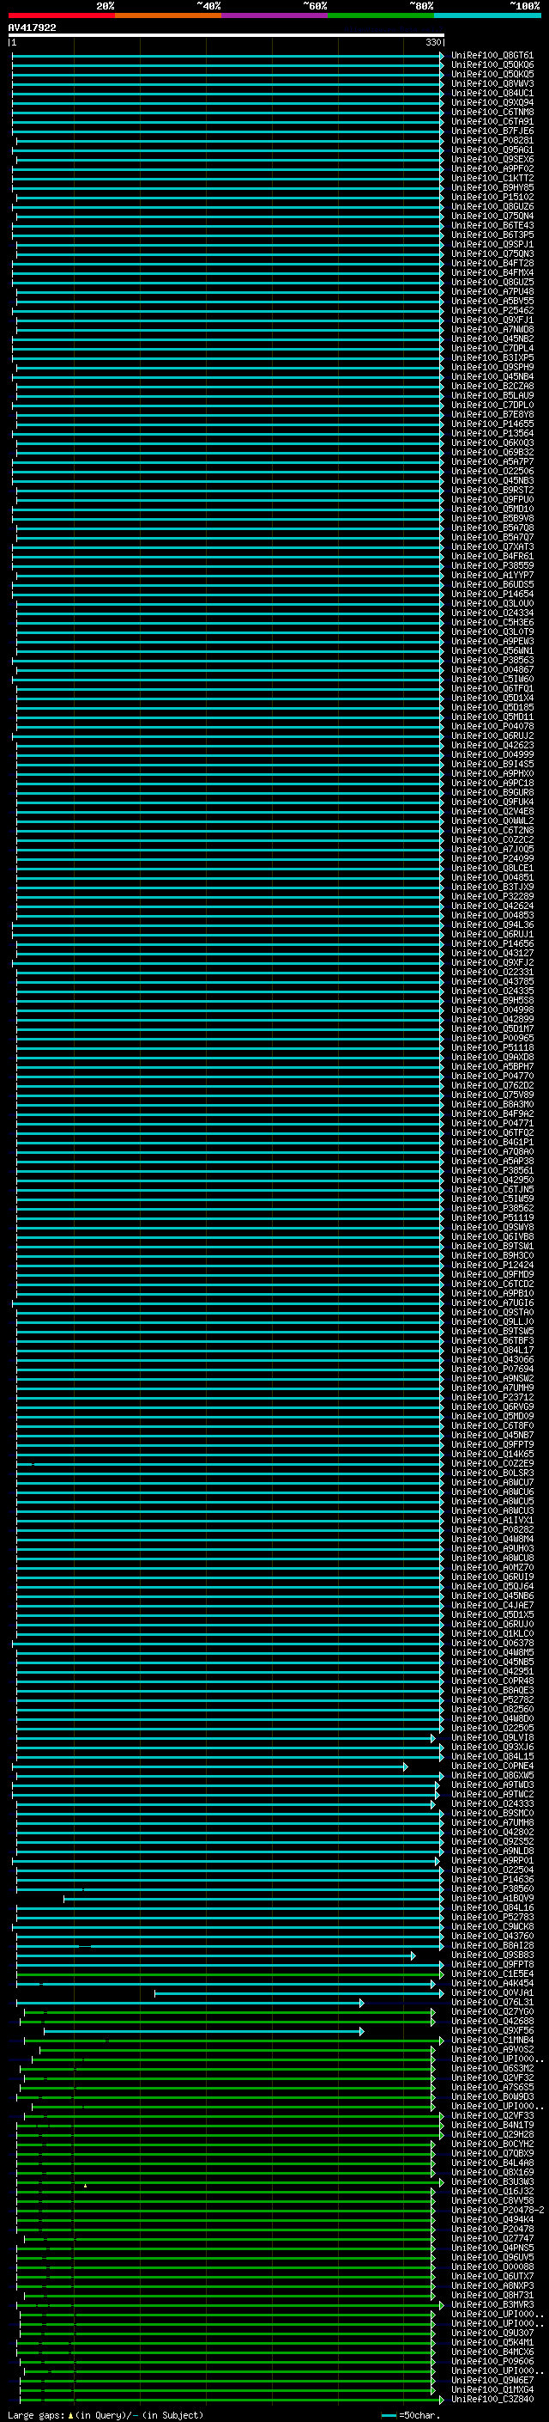
Task: Click the purple ~60% identity legend segment
Action: [x=274, y=15]
